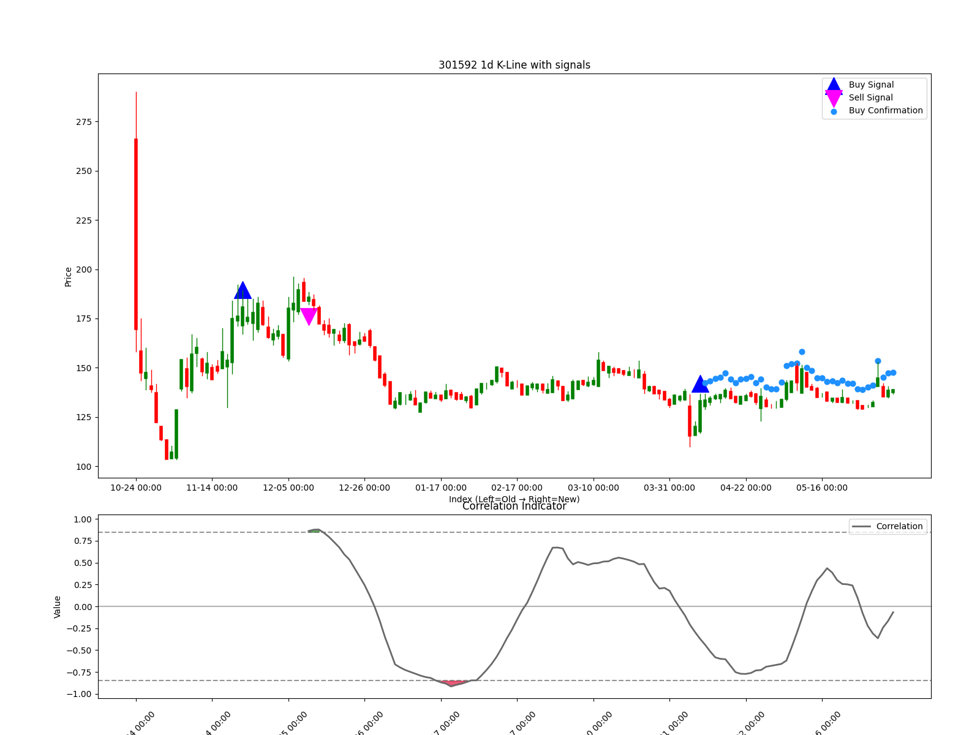Click the 'Buy Signal' legend label
Viewport: 980px width, 735px height.
[x=871, y=85]
